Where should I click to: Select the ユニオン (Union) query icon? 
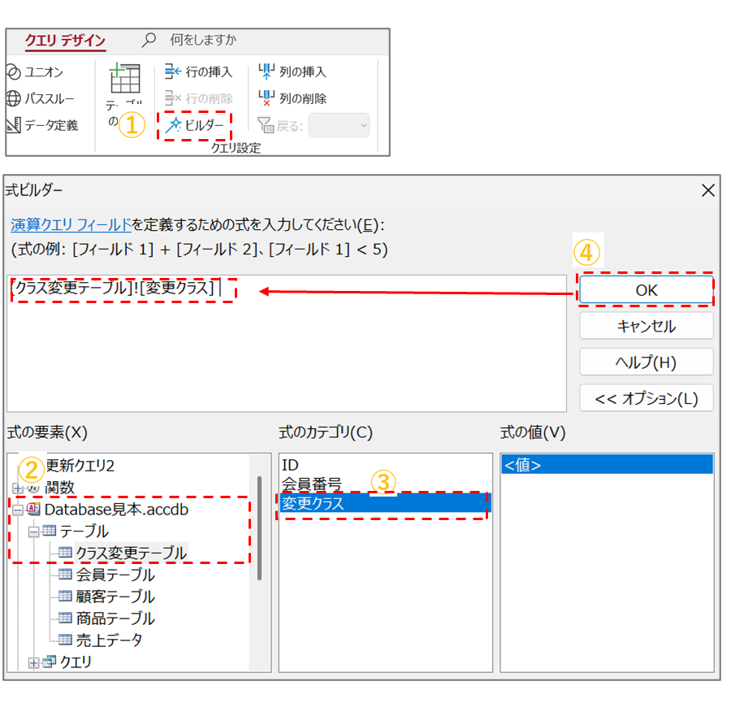(x=13, y=72)
